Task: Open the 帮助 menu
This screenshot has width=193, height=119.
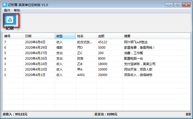Action: click(17, 11)
